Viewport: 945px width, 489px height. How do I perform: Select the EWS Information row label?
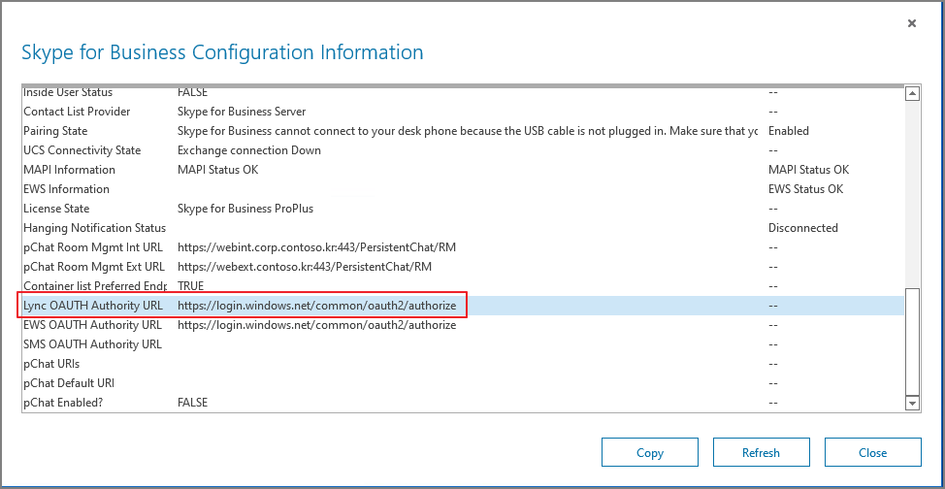coord(66,189)
